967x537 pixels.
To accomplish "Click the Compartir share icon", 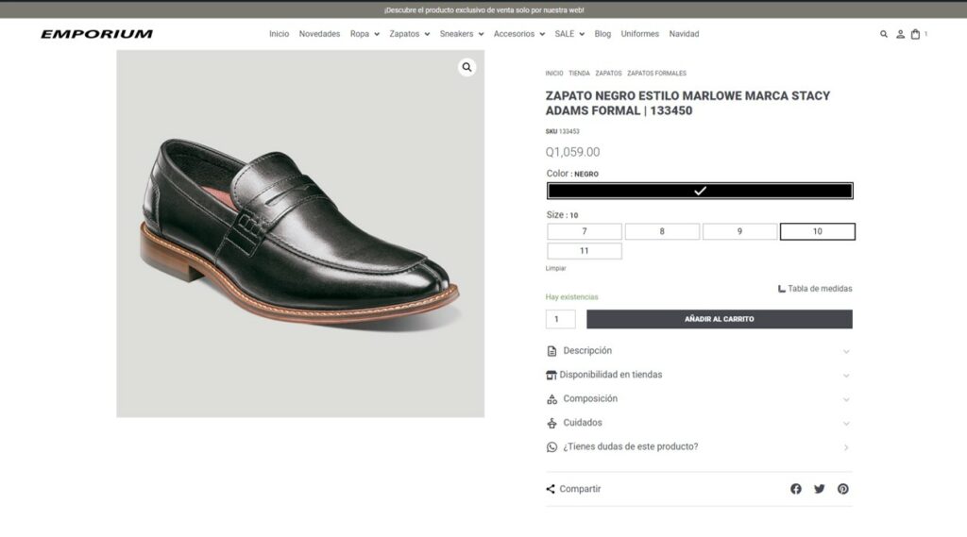I will (551, 489).
